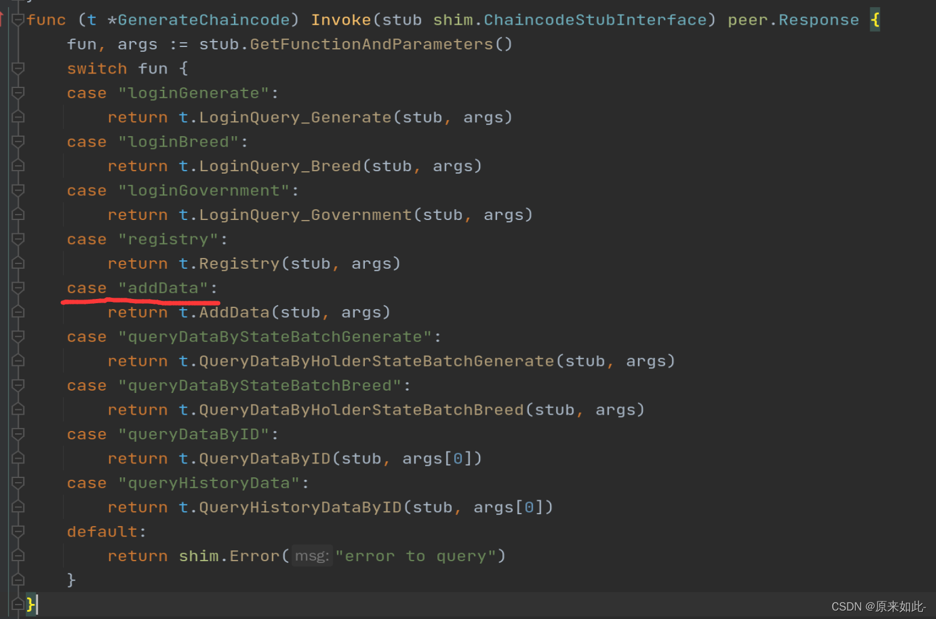Fold the case "loginGenerate" block
936x619 pixels.
(x=18, y=93)
